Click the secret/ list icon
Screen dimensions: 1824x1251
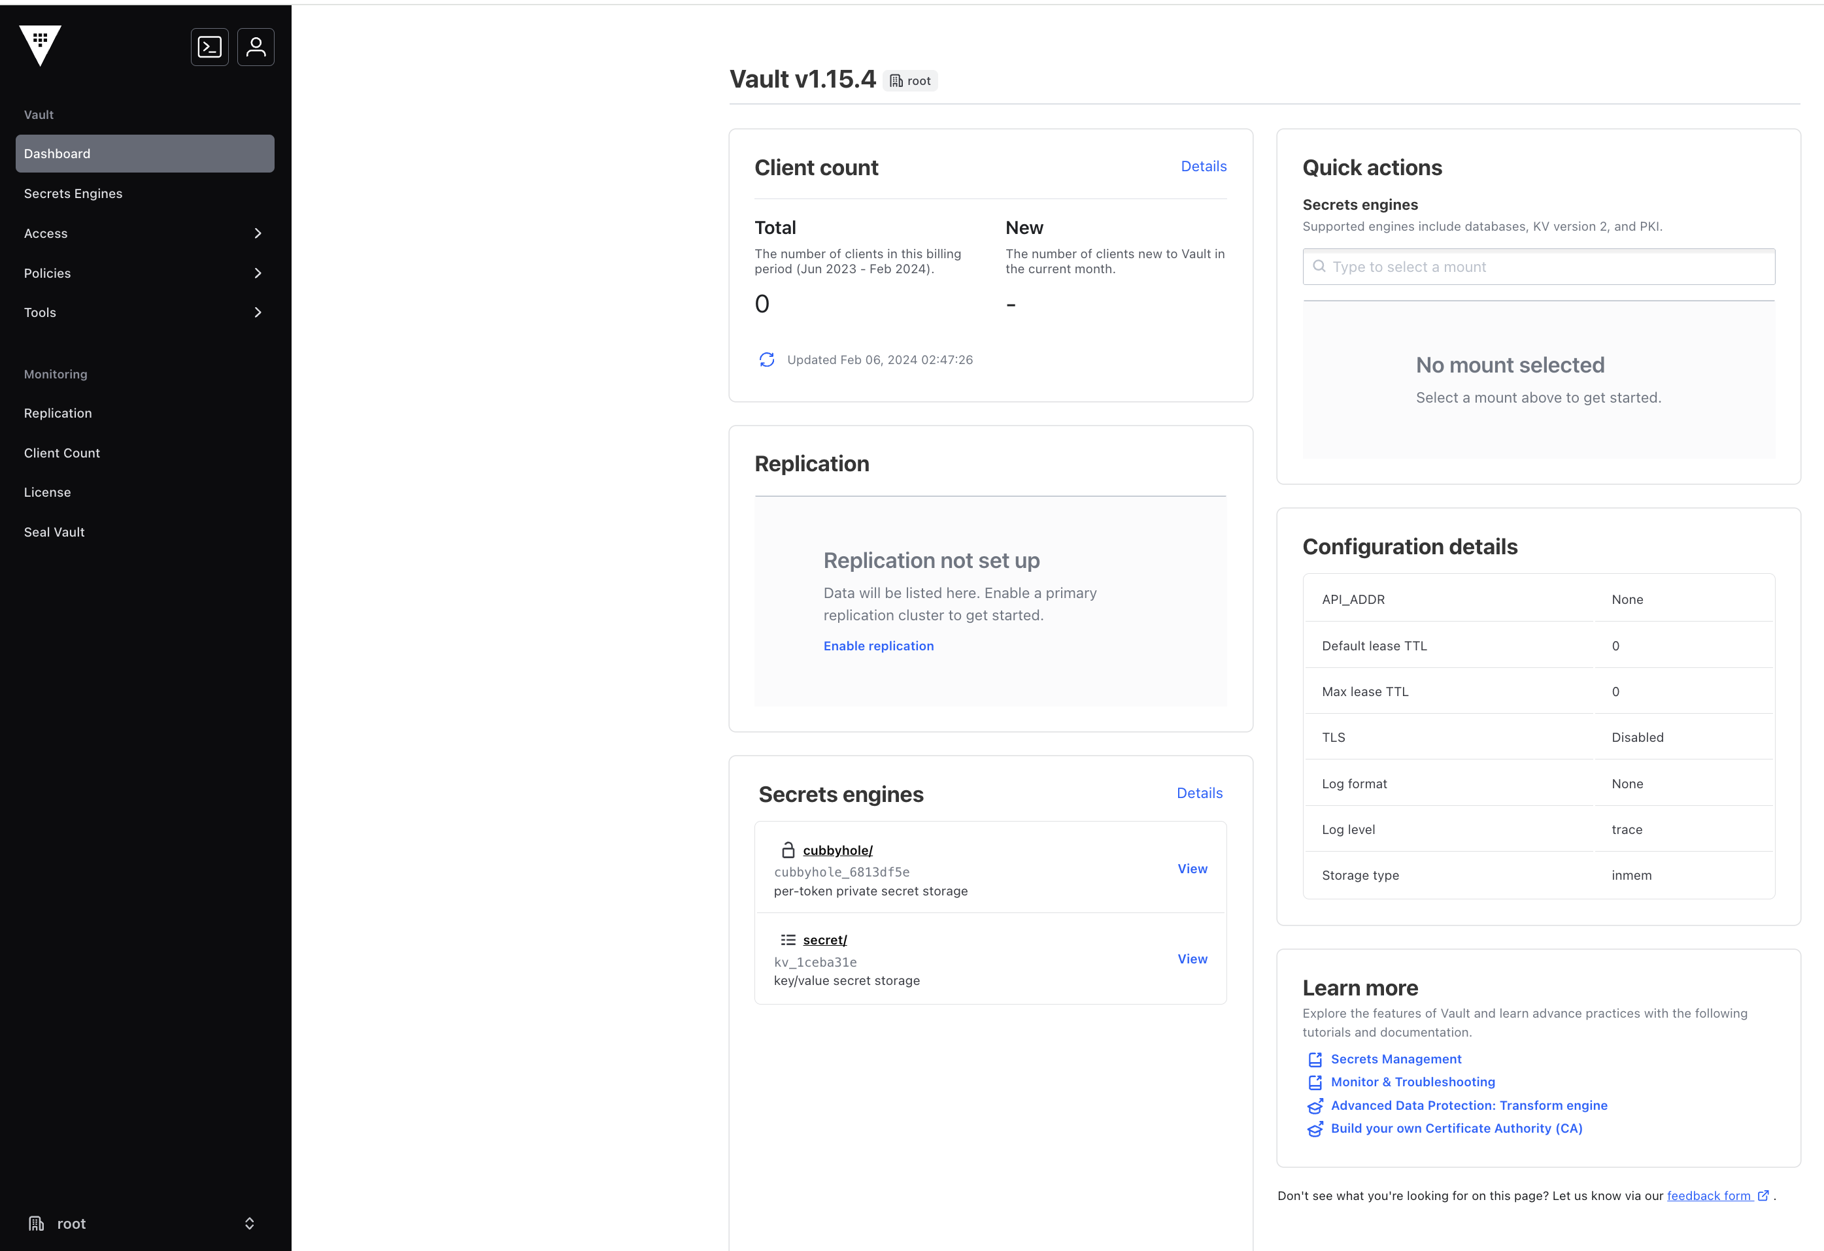[788, 939]
